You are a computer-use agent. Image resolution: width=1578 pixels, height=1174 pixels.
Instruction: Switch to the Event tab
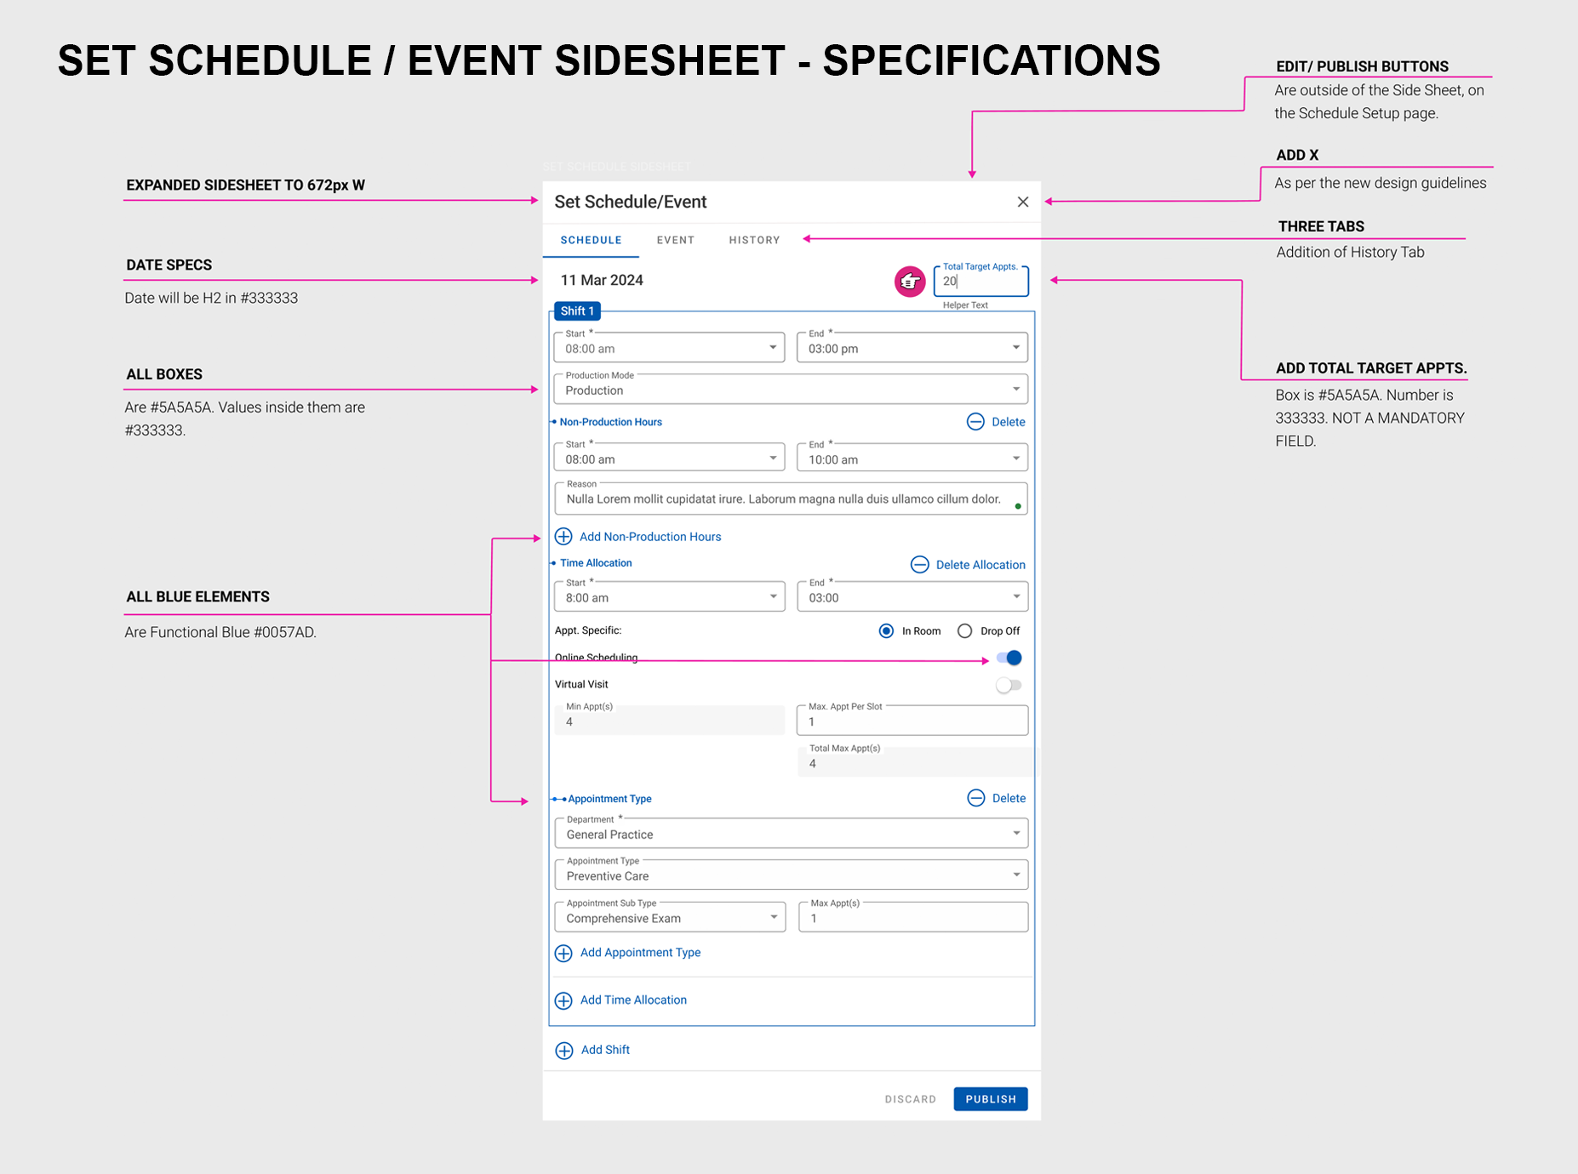tap(675, 240)
